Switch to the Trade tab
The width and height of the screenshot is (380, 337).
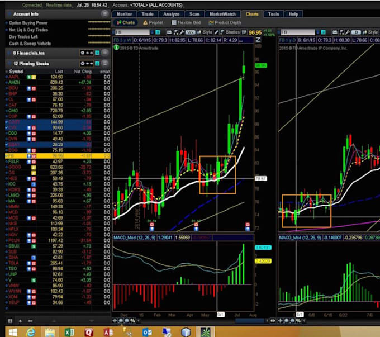point(148,14)
